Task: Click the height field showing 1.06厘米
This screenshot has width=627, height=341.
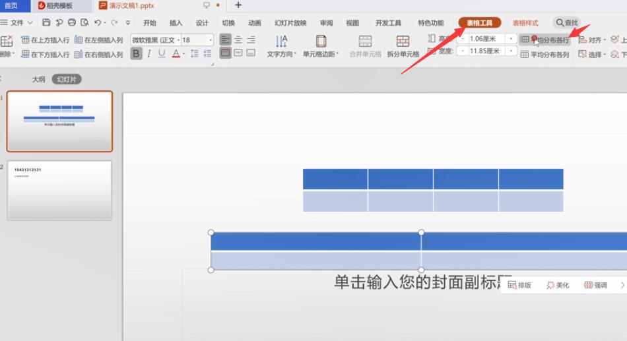Action: tap(486, 39)
